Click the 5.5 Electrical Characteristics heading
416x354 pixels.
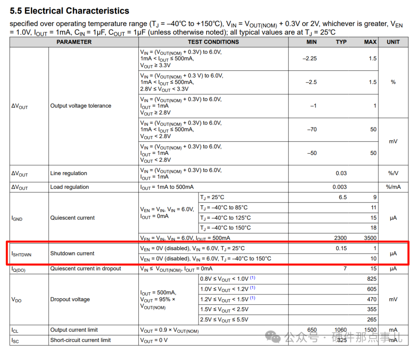click(69, 11)
